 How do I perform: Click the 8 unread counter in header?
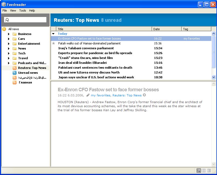pos(111,20)
